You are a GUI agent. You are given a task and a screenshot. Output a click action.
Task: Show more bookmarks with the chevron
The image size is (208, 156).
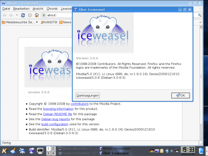[x=200, y=22]
